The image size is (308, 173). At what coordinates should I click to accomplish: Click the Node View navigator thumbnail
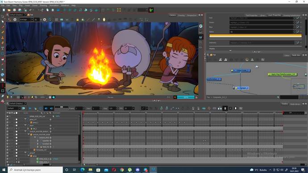[x=299, y=86]
